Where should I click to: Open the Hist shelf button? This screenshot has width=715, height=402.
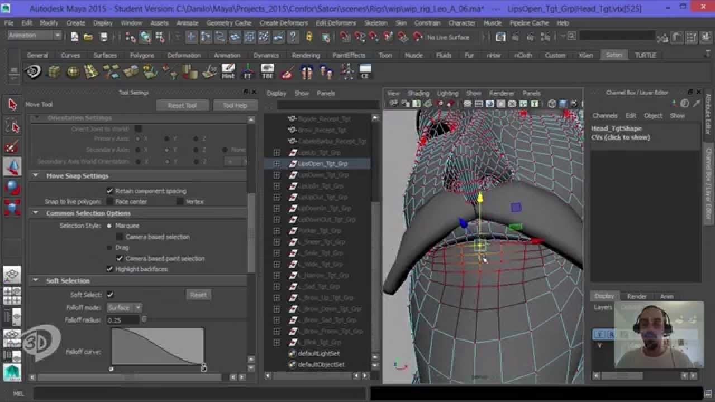228,72
